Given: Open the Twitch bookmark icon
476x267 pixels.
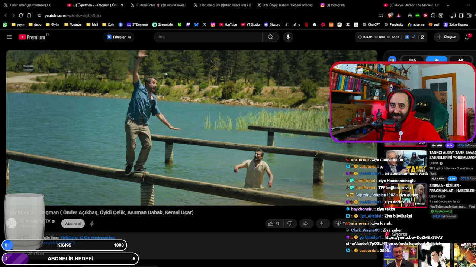Looking at the screenshot, I should tap(188, 24).
